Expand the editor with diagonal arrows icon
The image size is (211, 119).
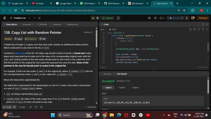coord(207,29)
